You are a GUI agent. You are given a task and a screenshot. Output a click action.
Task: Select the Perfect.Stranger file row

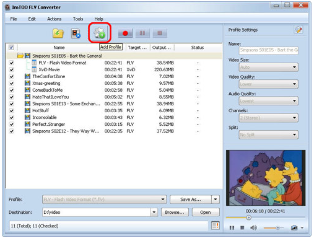(114, 124)
